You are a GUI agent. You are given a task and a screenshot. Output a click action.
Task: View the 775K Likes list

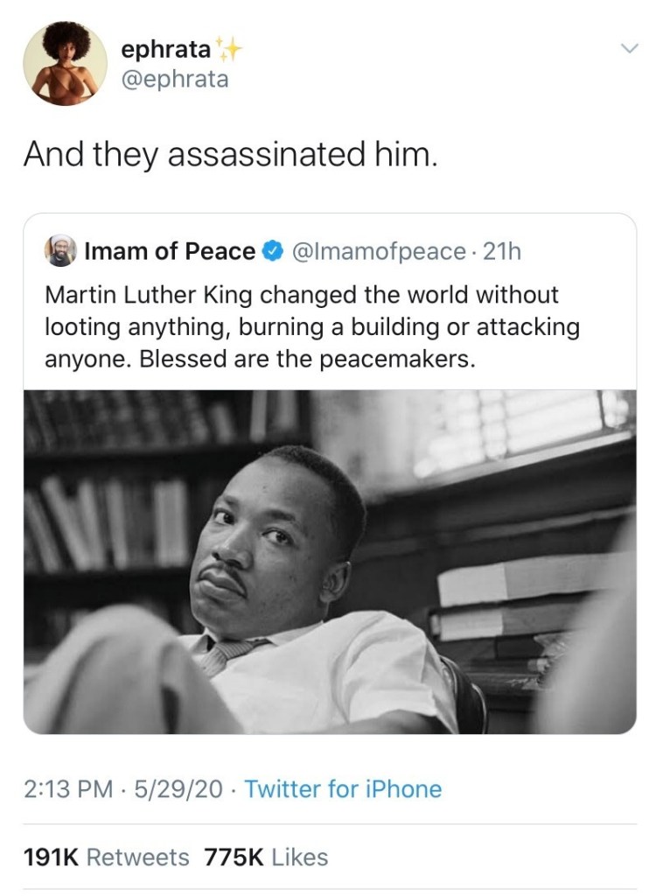point(266,857)
